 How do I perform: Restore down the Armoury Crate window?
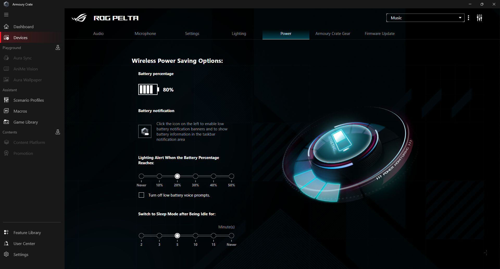tap(482, 4)
